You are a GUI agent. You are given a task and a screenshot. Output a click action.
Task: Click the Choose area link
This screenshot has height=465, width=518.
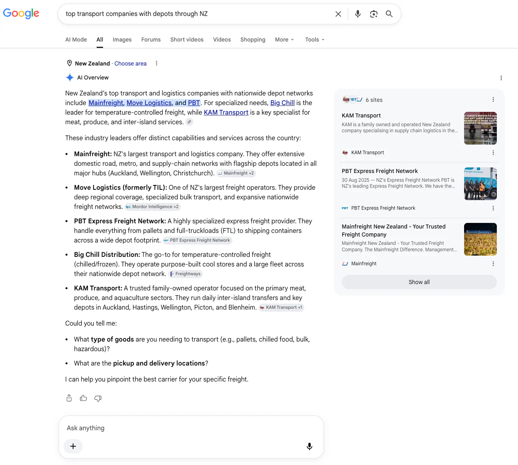point(131,64)
